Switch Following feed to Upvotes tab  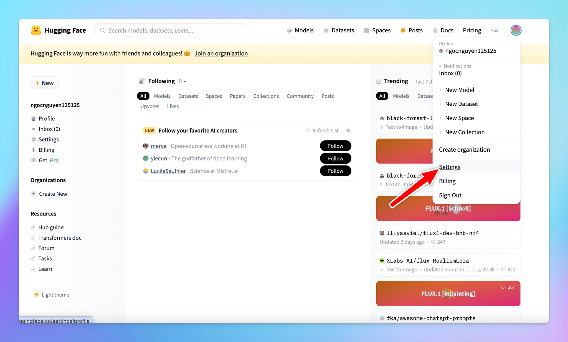[x=150, y=106]
